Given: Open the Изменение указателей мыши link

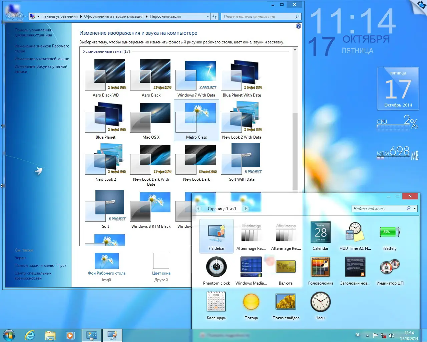Looking at the screenshot, I should click(42, 58).
